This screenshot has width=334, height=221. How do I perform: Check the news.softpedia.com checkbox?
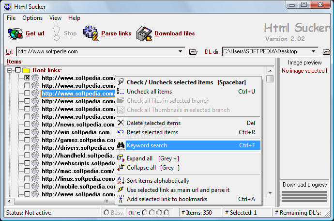[27, 125]
